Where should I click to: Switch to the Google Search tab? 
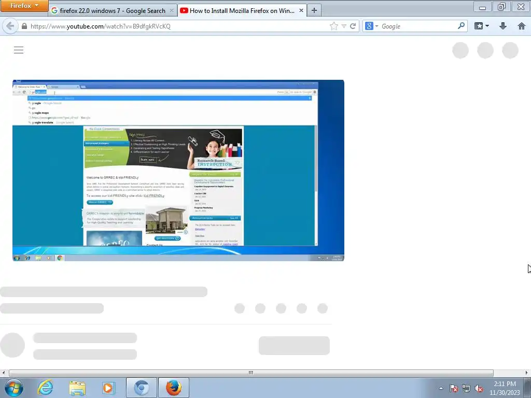pos(113,10)
